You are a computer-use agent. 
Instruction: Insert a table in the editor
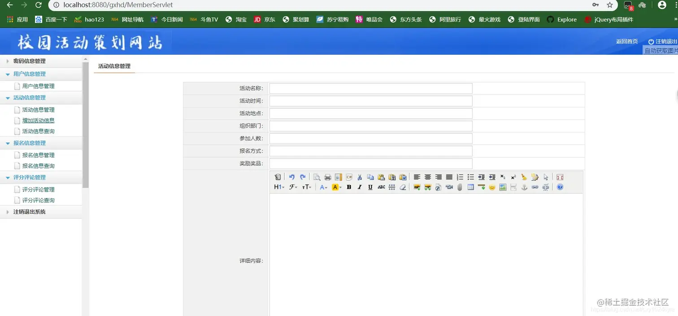pyautogui.click(x=470, y=187)
